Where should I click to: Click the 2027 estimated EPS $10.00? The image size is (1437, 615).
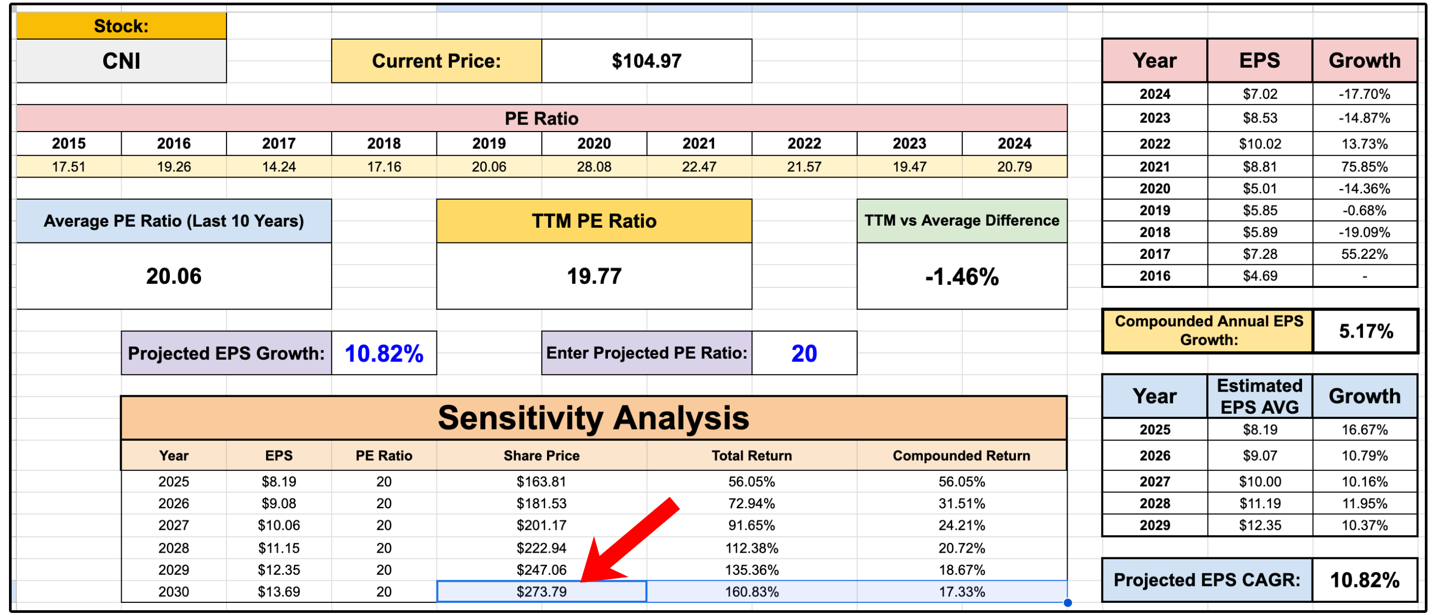tap(1259, 481)
